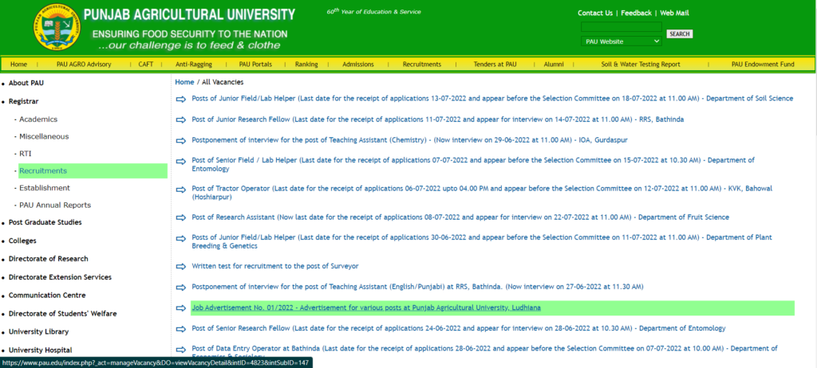Viewport: 817px width, 368px height.
Task: Click arrow icon beside Senior Research Fellow post
Action: (181, 329)
